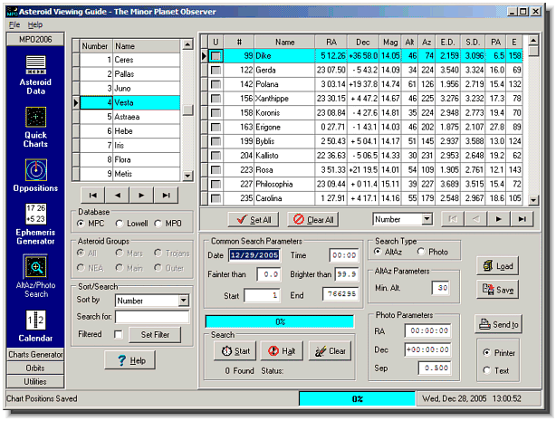Load saved search parameters
Image resolution: width=556 pixels, height=421 pixels.
(497, 266)
